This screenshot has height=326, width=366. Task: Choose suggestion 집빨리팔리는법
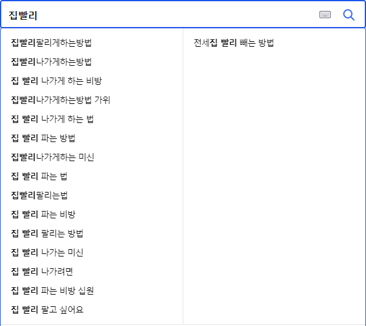(39, 196)
